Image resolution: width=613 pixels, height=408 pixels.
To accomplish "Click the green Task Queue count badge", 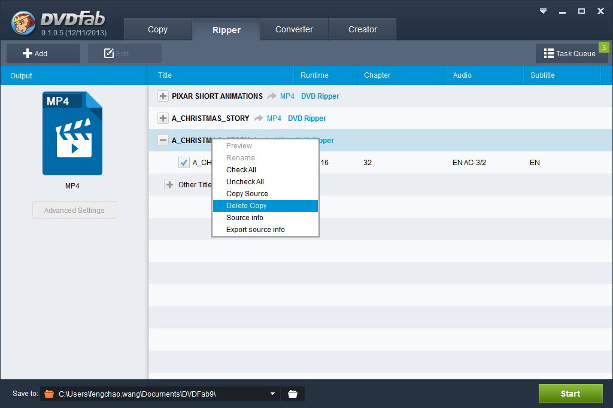I will pyautogui.click(x=603, y=47).
